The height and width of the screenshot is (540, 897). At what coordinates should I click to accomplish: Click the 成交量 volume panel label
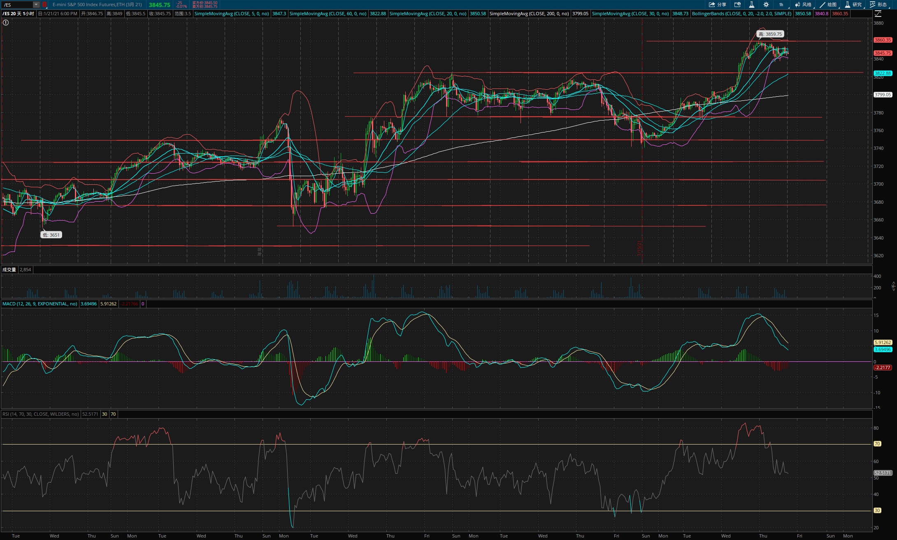(9, 270)
